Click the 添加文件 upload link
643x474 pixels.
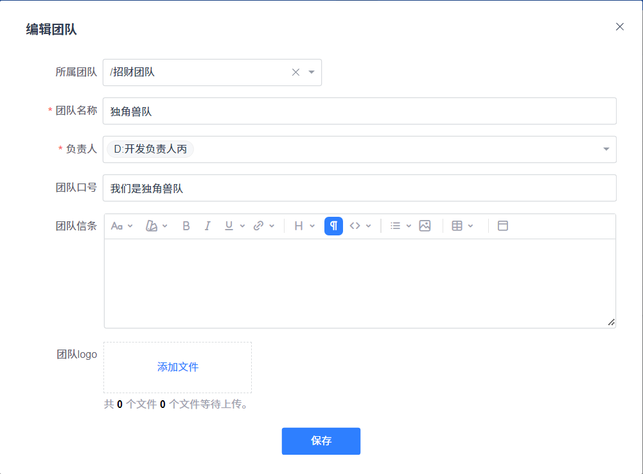click(x=178, y=368)
